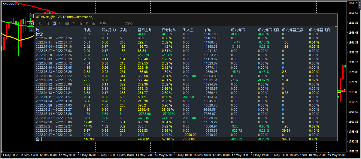This screenshot has height=159, width=361.
Task: Switch to the 综 summary tab
Action: coord(41,23)
